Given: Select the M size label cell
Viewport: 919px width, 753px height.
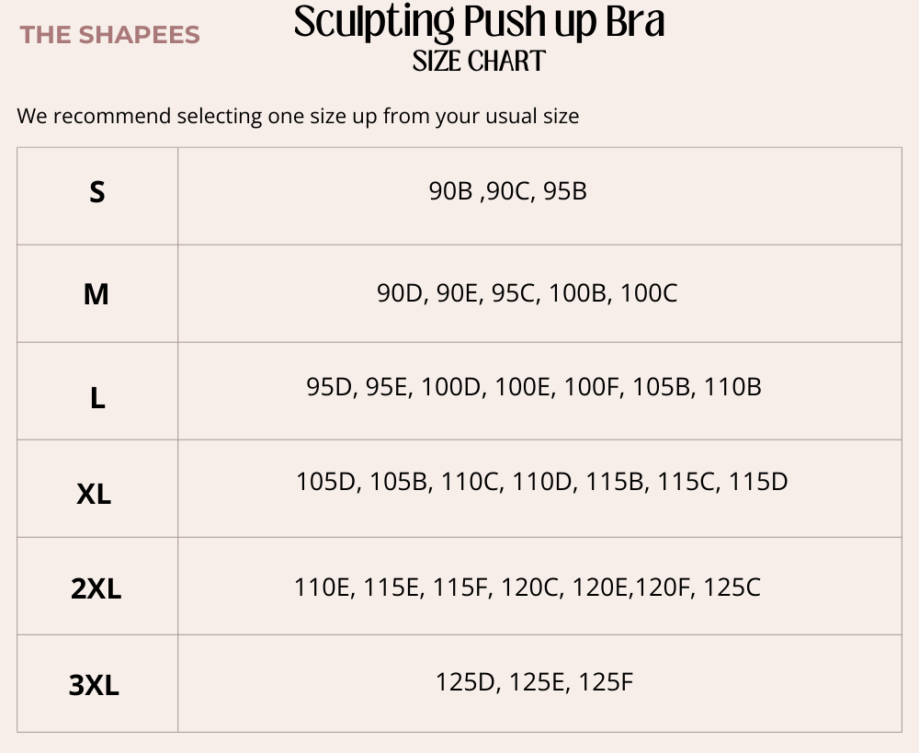Looking at the screenshot, I should point(97,293).
